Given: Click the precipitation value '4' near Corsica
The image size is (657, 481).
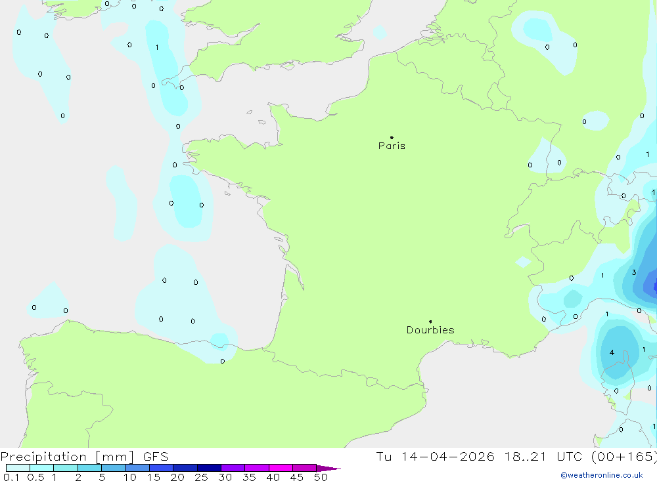Looking at the screenshot, I should pyautogui.click(x=612, y=352).
